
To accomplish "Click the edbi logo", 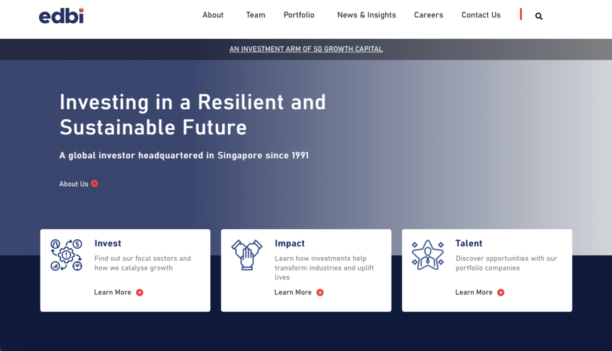I will (62, 16).
